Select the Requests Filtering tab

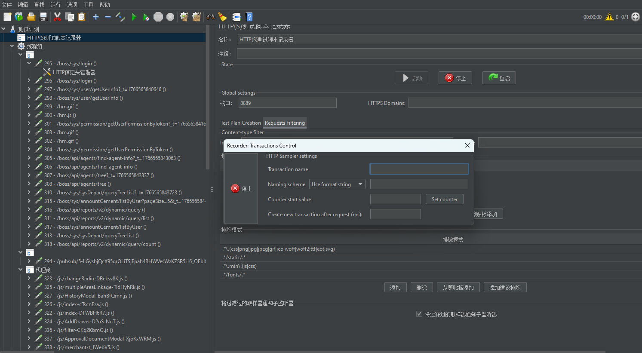point(285,123)
